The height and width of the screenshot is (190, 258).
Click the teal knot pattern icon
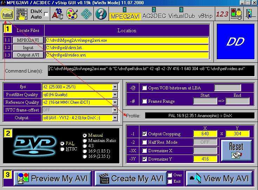click(86, 14)
